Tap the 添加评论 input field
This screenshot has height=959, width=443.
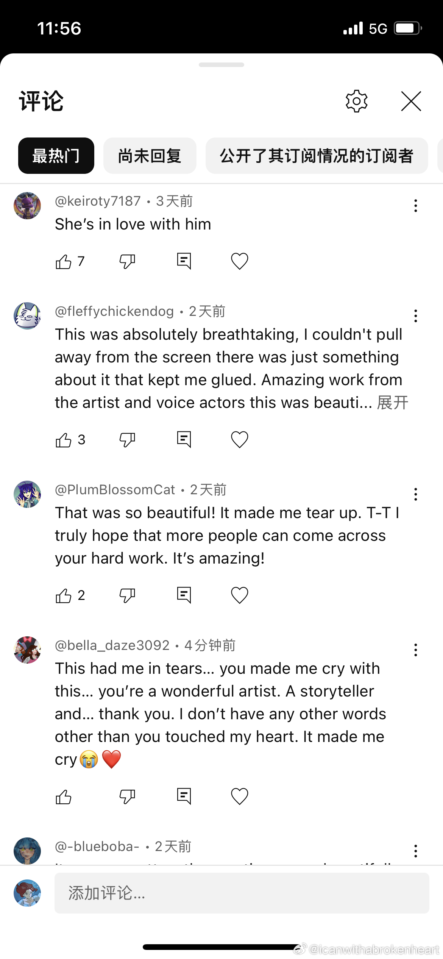tap(242, 893)
